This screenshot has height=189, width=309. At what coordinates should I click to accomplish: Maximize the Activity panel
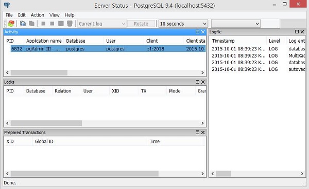pos(197,32)
